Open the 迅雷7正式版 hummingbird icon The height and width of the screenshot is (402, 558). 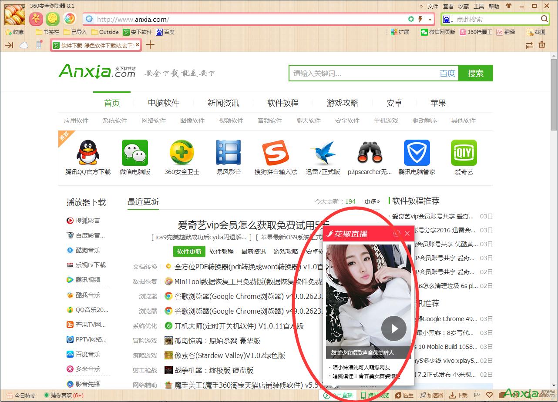tap(323, 152)
